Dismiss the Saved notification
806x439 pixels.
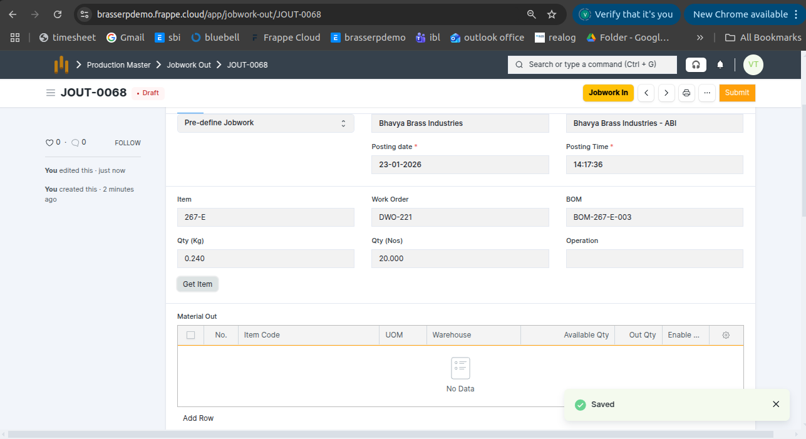click(776, 405)
